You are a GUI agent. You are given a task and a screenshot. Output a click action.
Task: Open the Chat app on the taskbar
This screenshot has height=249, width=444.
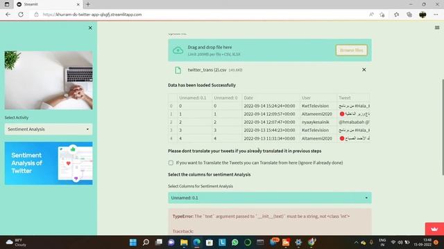point(171,242)
